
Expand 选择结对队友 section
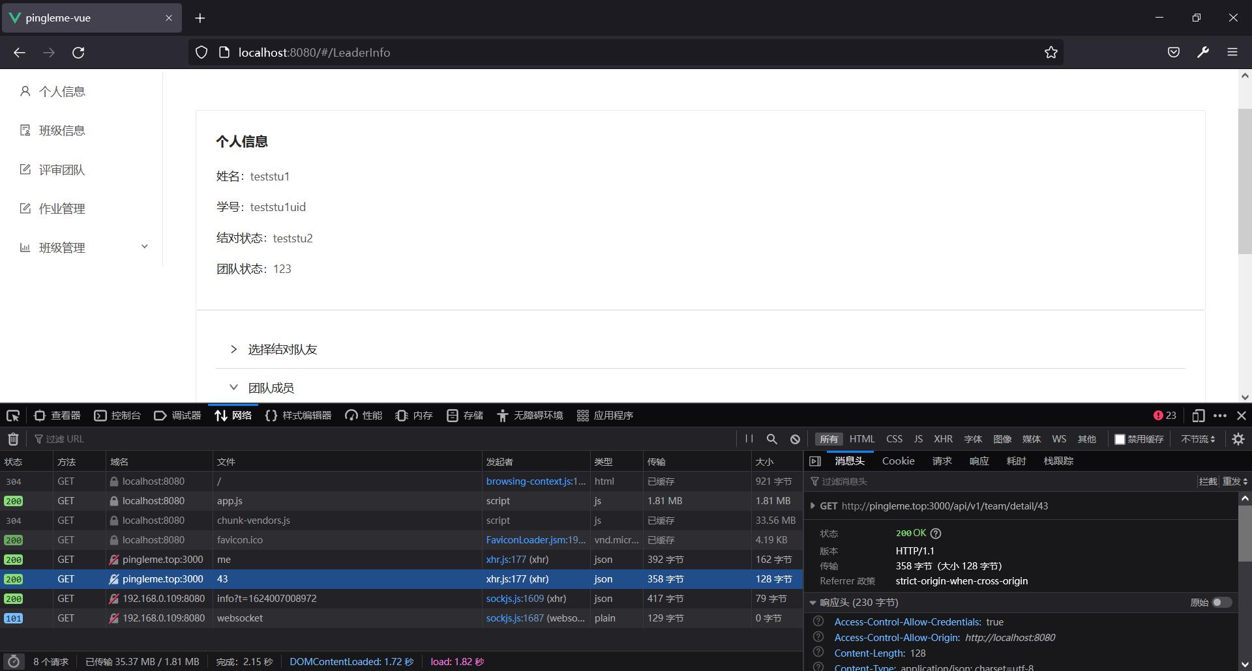[x=700, y=350]
